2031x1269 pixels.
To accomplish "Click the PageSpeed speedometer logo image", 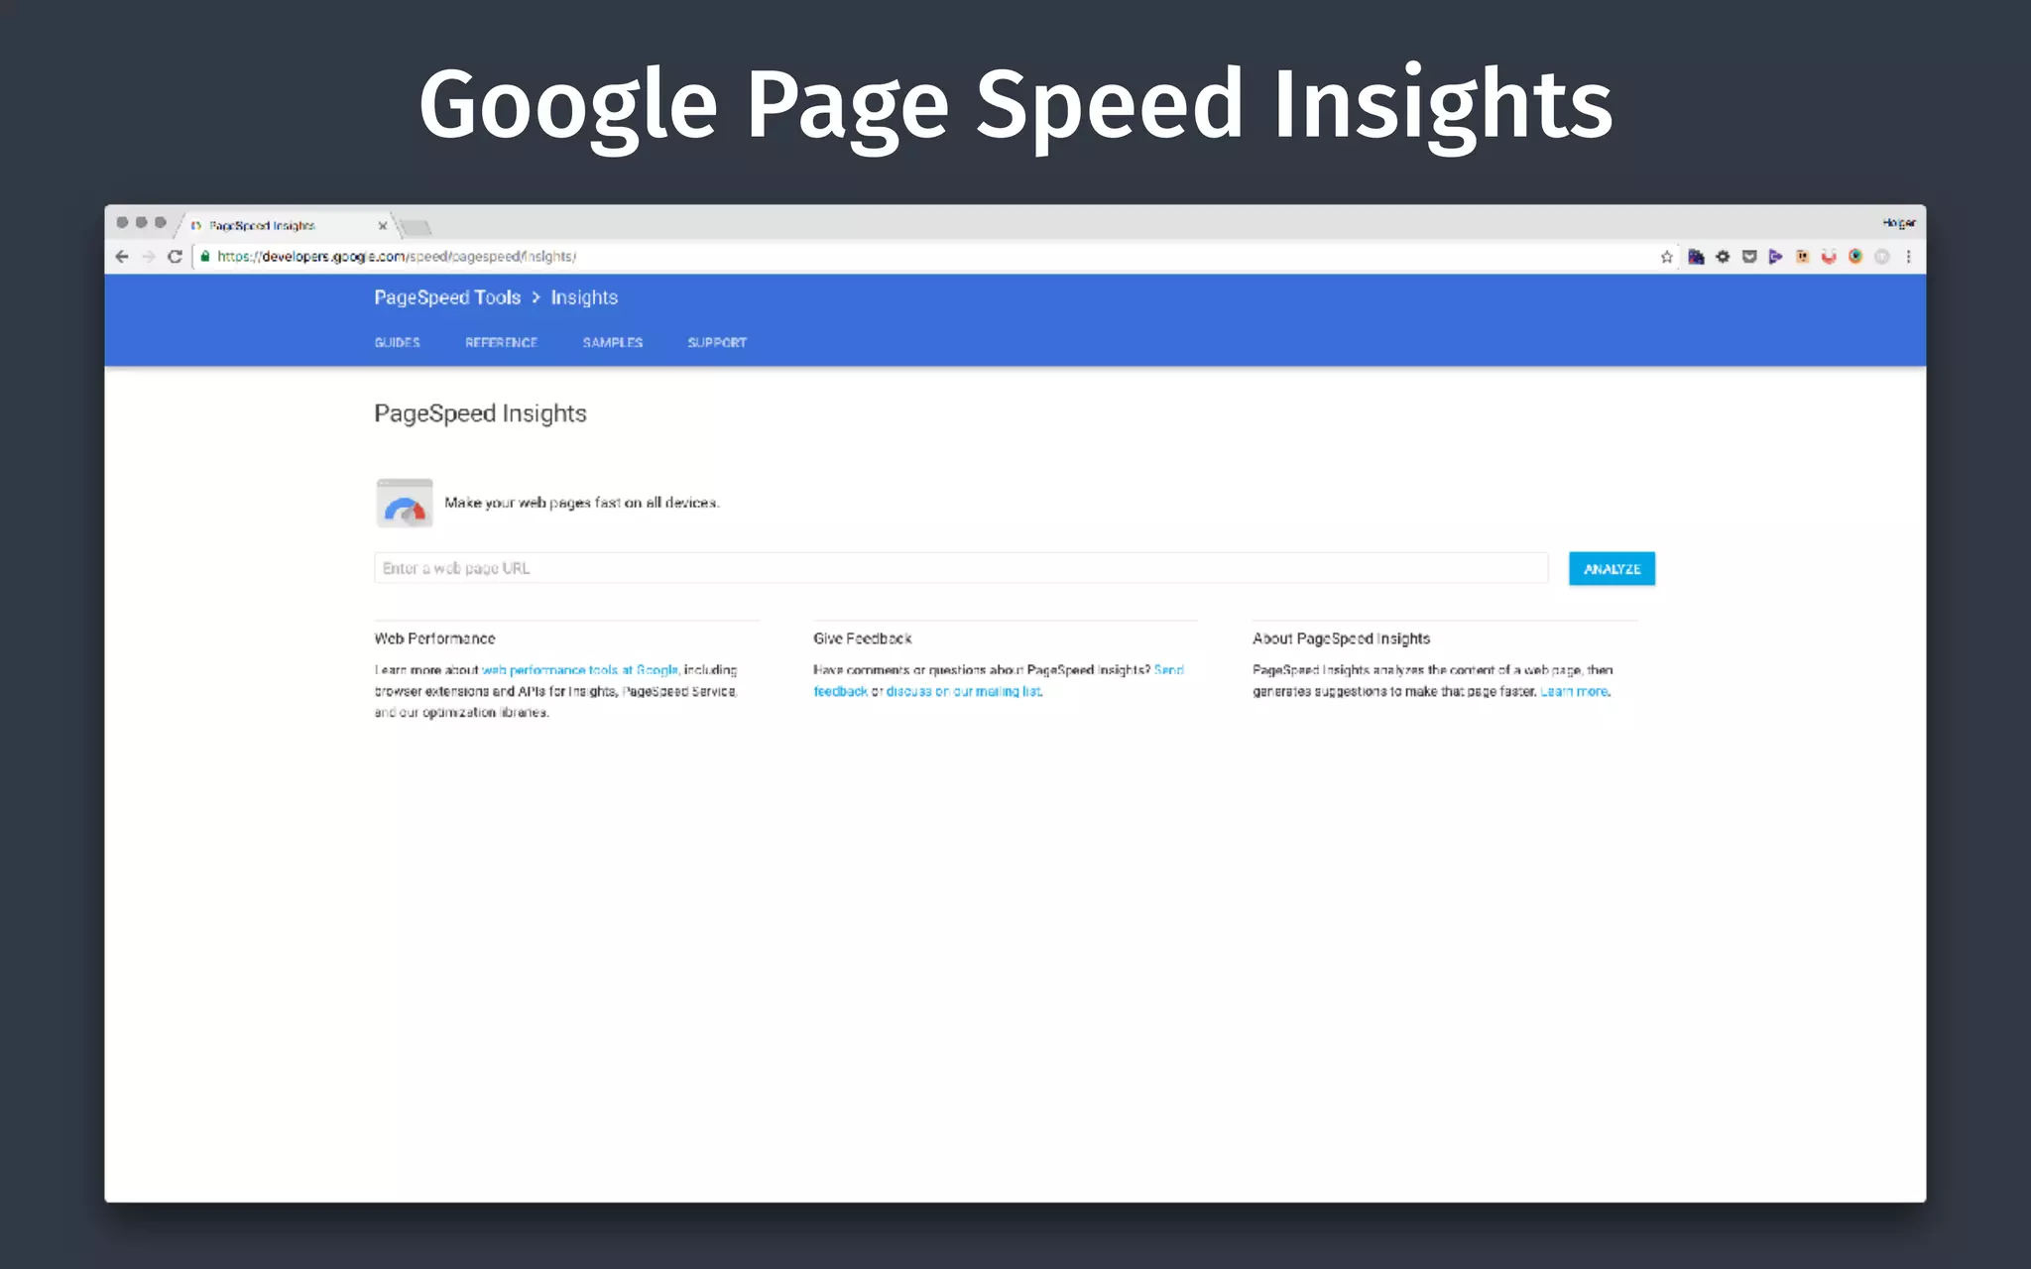I will click(x=405, y=503).
